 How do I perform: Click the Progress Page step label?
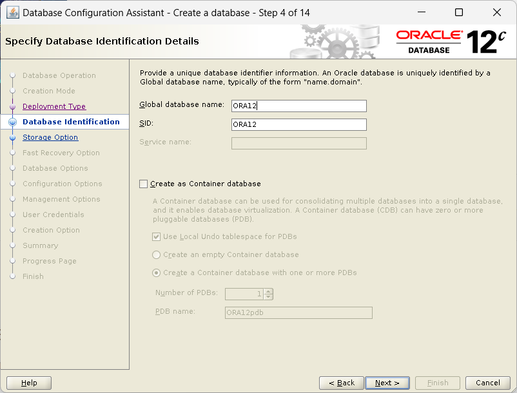click(50, 261)
